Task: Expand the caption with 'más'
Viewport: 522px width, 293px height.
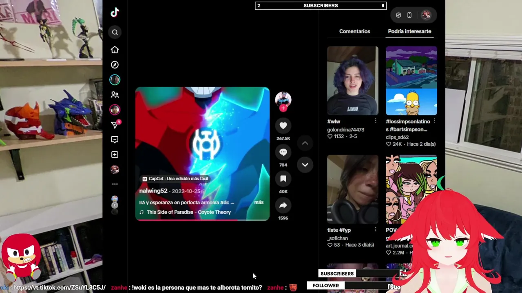Action: pos(259,202)
